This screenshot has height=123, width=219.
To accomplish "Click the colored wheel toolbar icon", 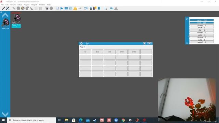I will tap(23, 8).
